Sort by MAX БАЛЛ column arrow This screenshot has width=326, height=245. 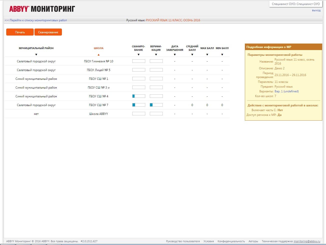tap(207, 55)
